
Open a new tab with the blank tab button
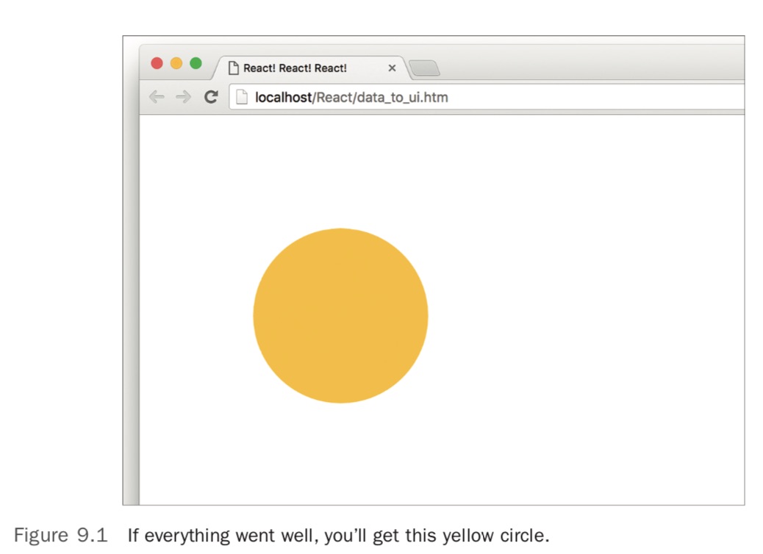pyautogui.click(x=424, y=68)
